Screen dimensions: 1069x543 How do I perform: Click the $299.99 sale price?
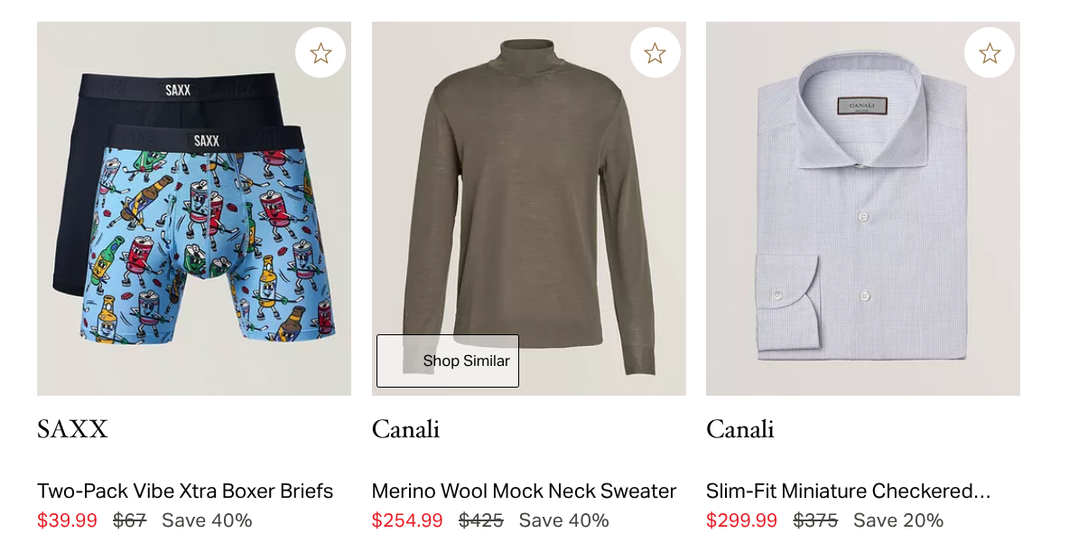tap(742, 520)
